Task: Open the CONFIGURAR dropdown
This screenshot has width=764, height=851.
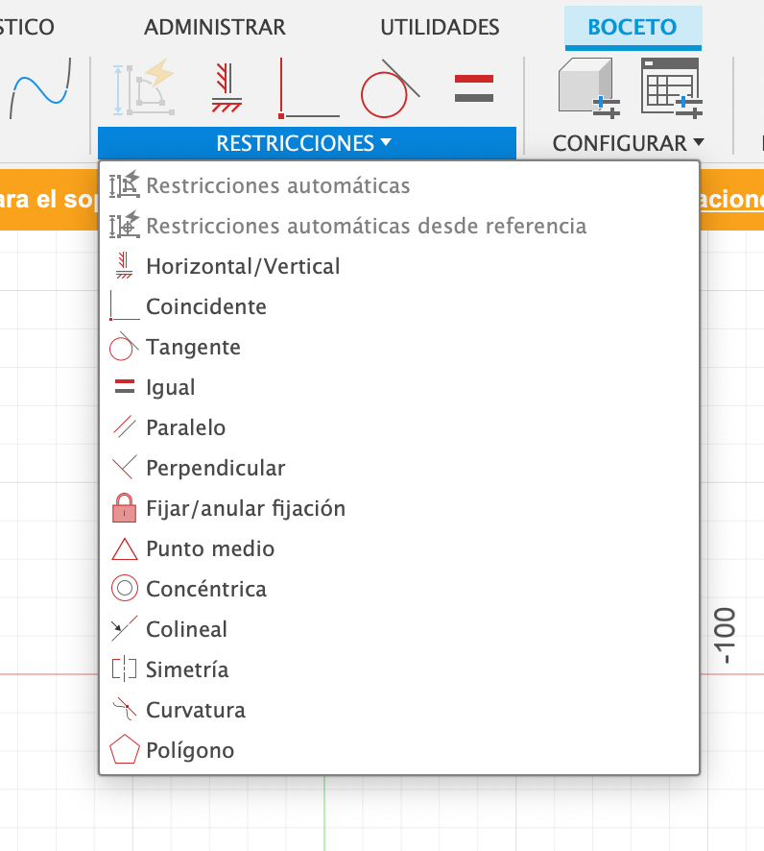Action: pyautogui.click(x=629, y=143)
